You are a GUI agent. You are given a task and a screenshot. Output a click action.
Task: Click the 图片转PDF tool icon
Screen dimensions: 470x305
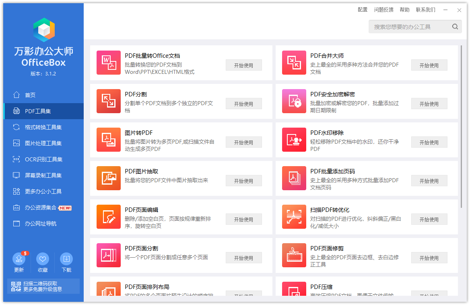(109, 140)
